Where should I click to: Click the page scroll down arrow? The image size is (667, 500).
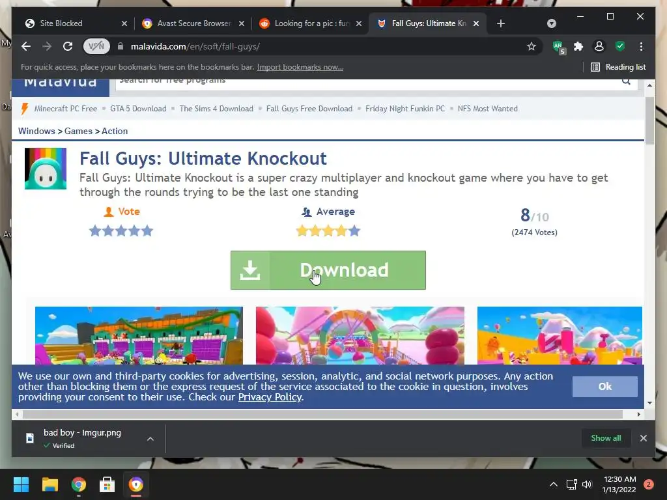click(649, 402)
